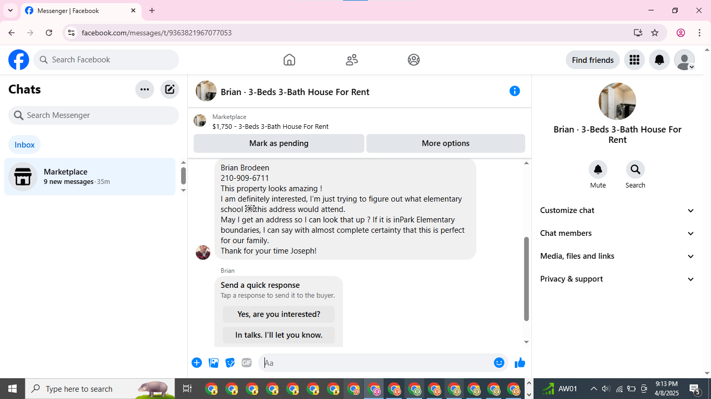The height and width of the screenshot is (399, 711).
Task: Open more actions plus icon
Action: coord(197,363)
